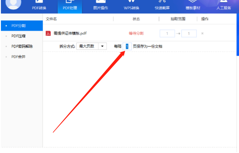Open the WPS转换 tab
Viewport: 239px width, 153px height.
coord(131,6)
